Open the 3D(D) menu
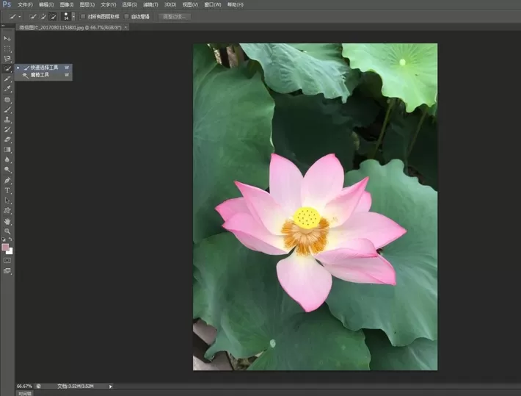Screen dimensions: 521x396 (170, 4)
